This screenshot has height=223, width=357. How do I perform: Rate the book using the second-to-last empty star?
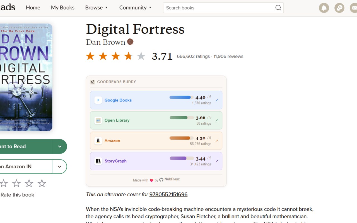click(x=29, y=183)
